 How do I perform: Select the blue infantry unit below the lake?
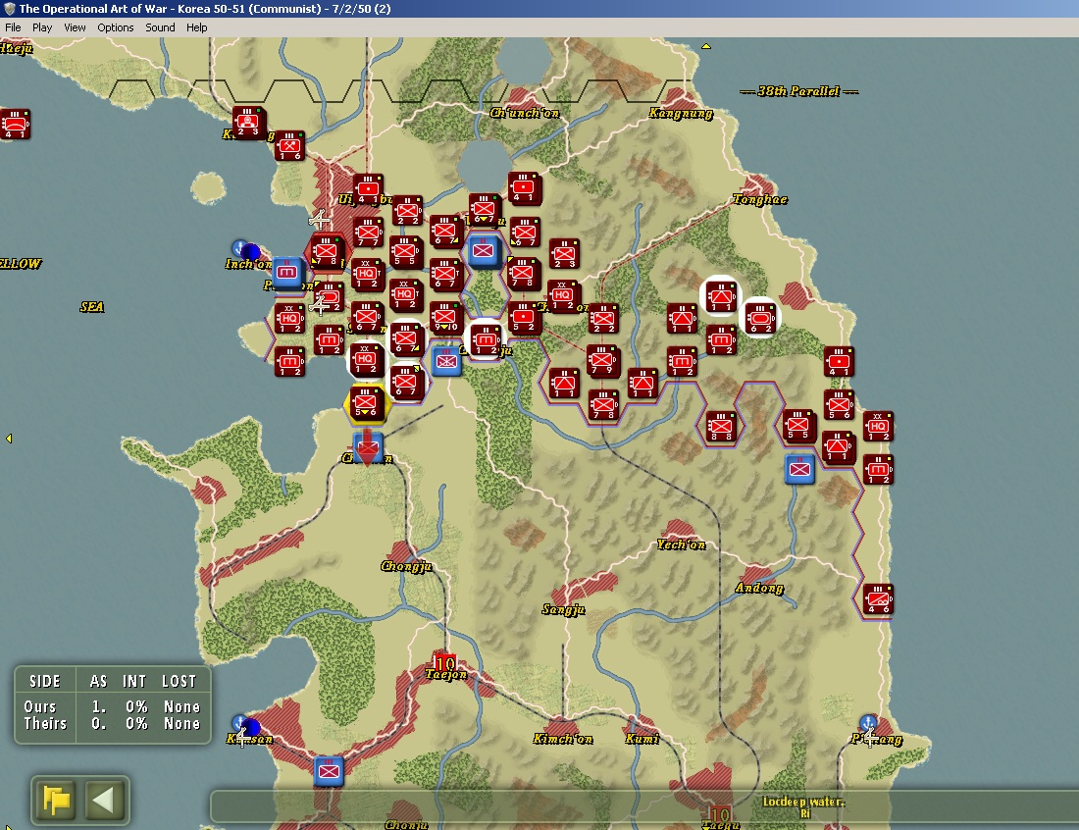484,251
